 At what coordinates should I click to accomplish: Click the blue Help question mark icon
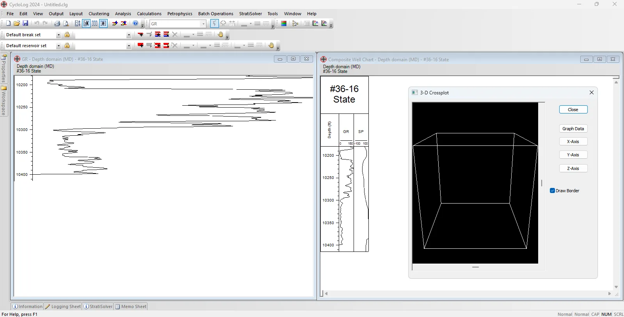point(135,23)
